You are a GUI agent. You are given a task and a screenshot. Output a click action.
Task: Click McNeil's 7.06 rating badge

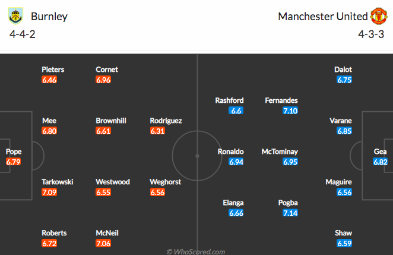click(103, 243)
